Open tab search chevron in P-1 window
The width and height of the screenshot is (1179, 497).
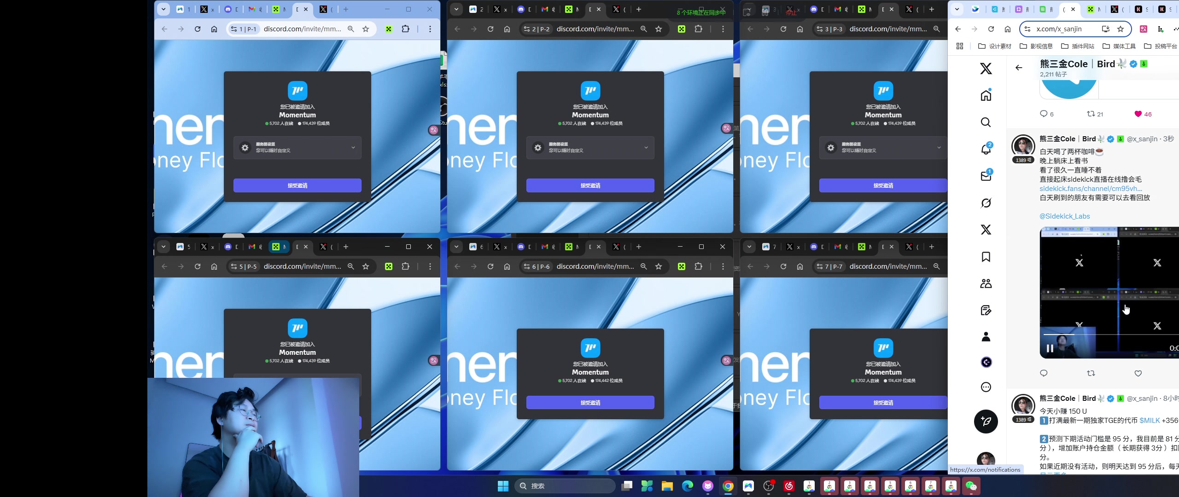[163, 9]
